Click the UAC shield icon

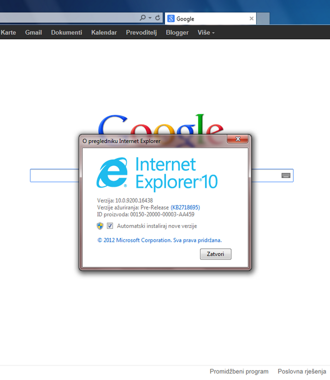(100, 226)
